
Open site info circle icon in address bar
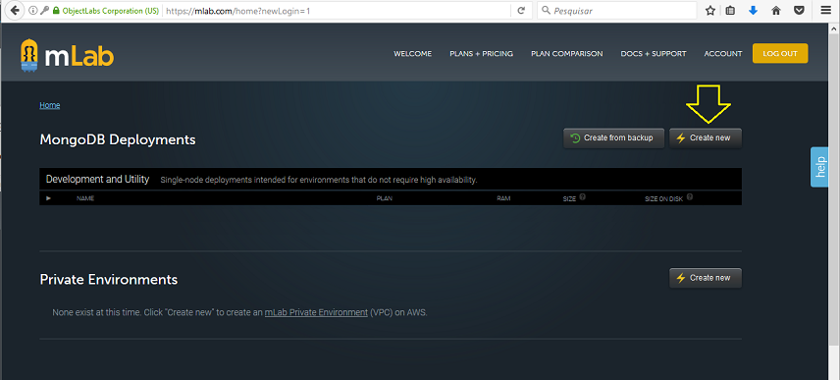(x=33, y=10)
